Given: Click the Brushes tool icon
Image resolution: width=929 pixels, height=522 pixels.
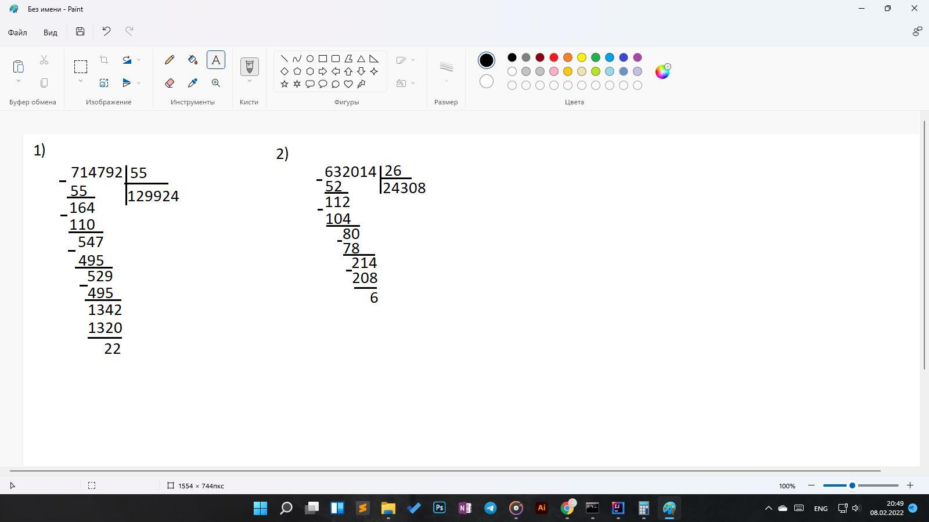Looking at the screenshot, I should coord(250,66).
